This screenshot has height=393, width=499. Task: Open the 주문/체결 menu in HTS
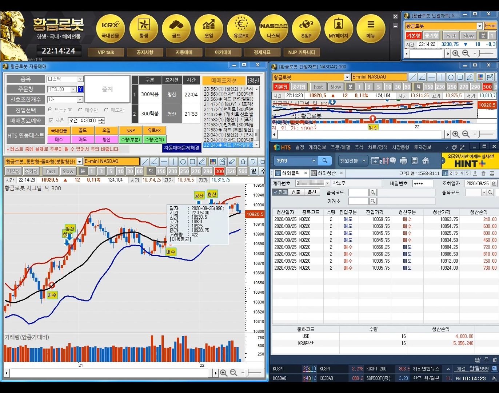point(340,147)
